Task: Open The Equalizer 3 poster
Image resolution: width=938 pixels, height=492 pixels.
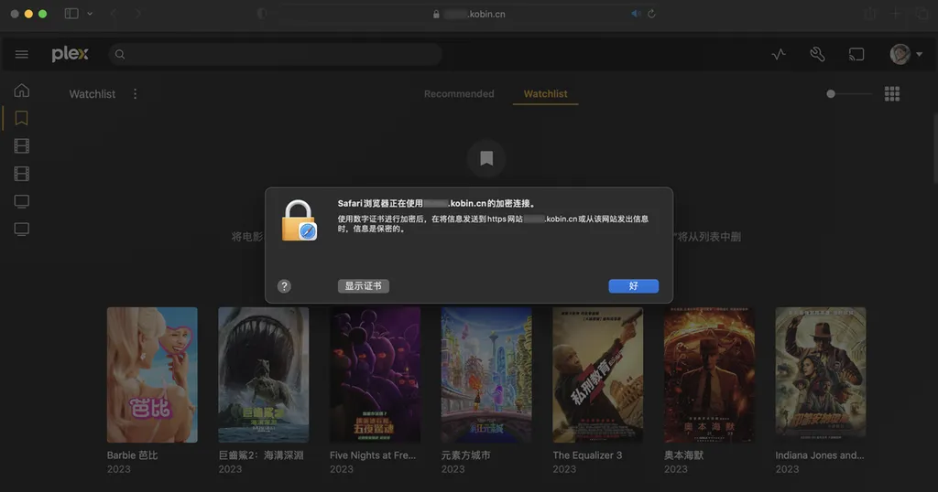Action: point(597,375)
